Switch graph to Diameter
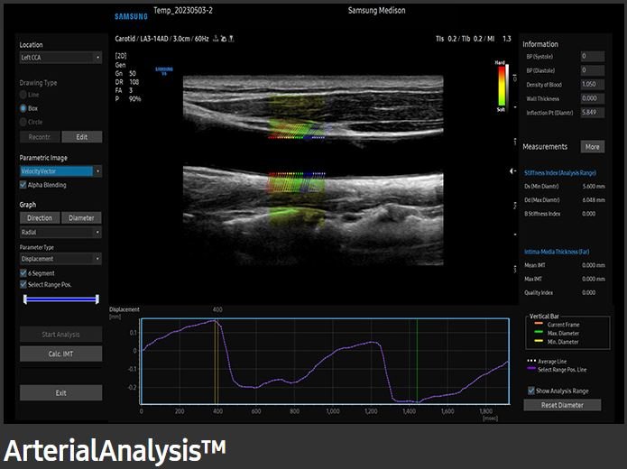 [x=81, y=218]
